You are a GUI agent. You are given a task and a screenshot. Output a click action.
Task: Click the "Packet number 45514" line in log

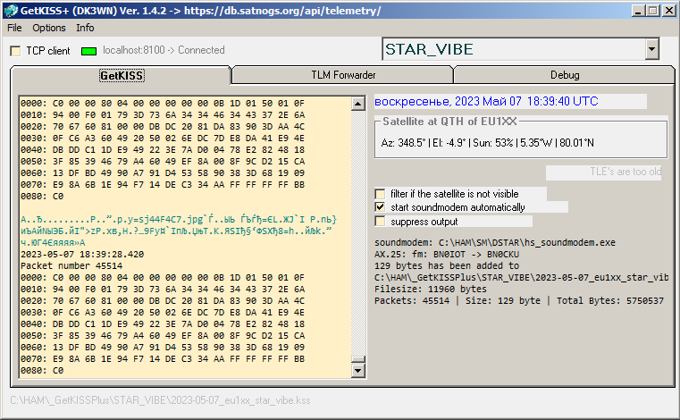tap(71, 265)
